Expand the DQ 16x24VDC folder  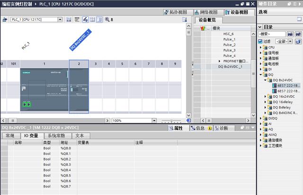pos(265,96)
